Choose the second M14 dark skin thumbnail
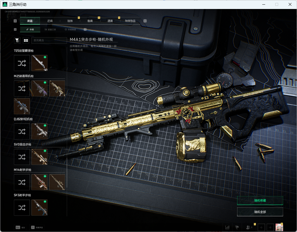This screenshot has width=297, height=232. tap(57, 182)
